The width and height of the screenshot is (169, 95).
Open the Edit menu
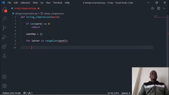pos(16,3)
